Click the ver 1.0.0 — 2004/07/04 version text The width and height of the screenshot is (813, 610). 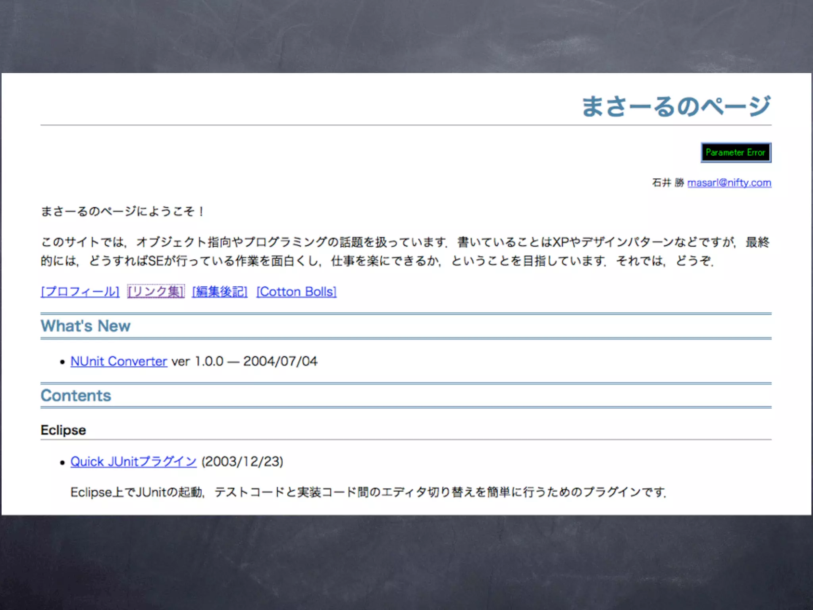click(244, 361)
